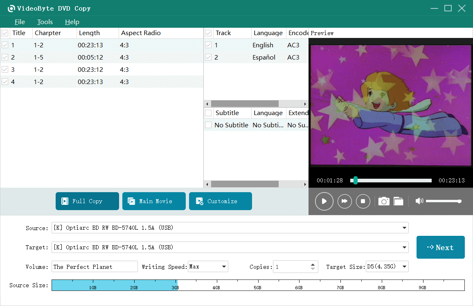
Task: Open the Source drive dropdown
Action: click(x=404, y=228)
